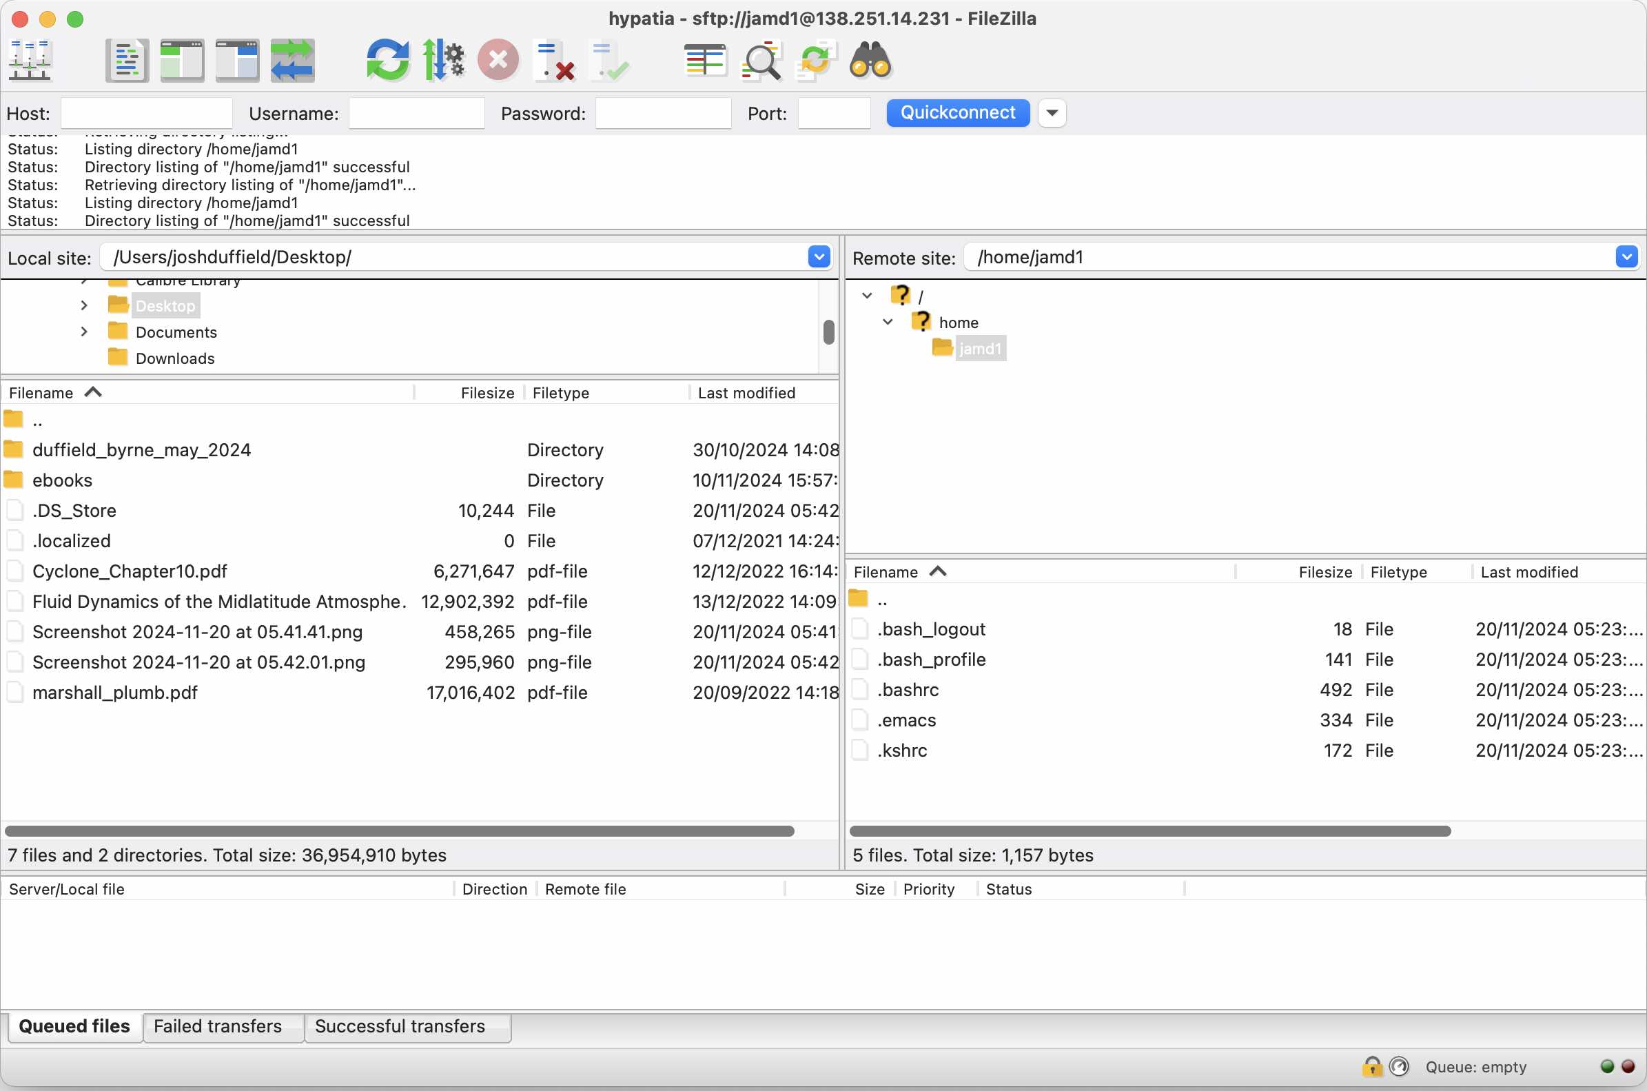This screenshot has height=1091, width=1647.
Task: Click the Username input field
Action: tap(416, 113)
